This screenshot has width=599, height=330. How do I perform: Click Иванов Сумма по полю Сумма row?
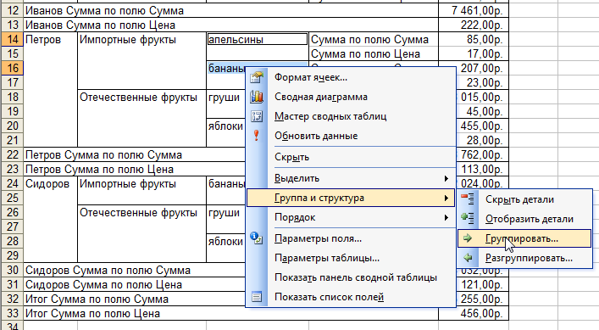click(230, 10)
